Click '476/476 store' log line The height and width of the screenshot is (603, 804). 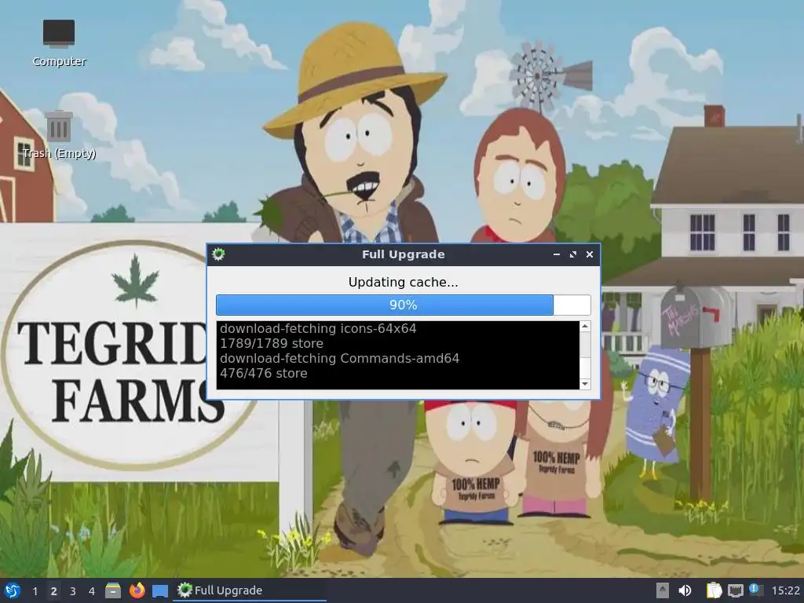(x=264, y=373)
